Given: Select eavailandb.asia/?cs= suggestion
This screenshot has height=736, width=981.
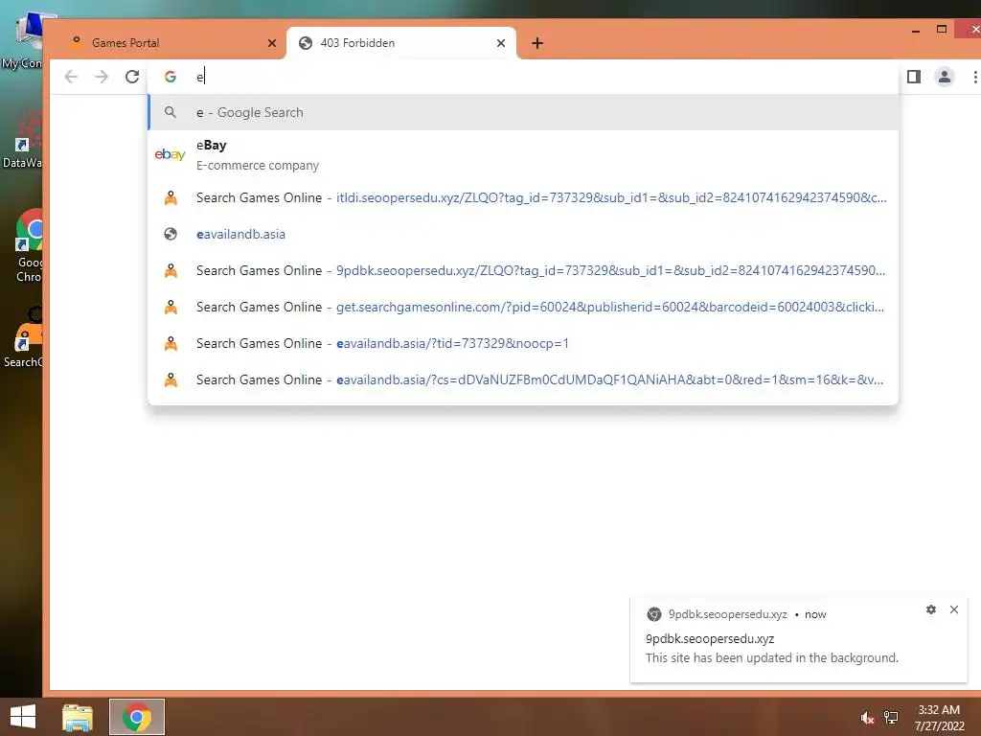Looking at the screenshot, I should click(523, 379).
